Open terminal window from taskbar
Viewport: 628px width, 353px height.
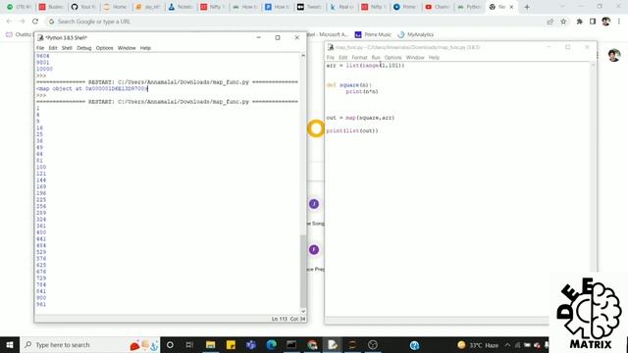click(x=291, y=344)
